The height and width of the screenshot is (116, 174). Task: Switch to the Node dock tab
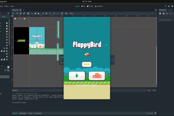click(170, 10)
